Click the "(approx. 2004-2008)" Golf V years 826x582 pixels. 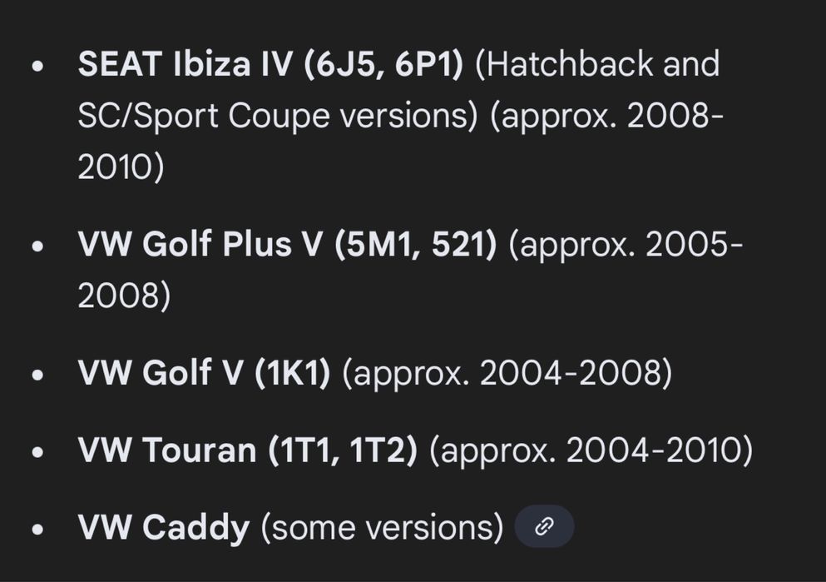(507, 373)
